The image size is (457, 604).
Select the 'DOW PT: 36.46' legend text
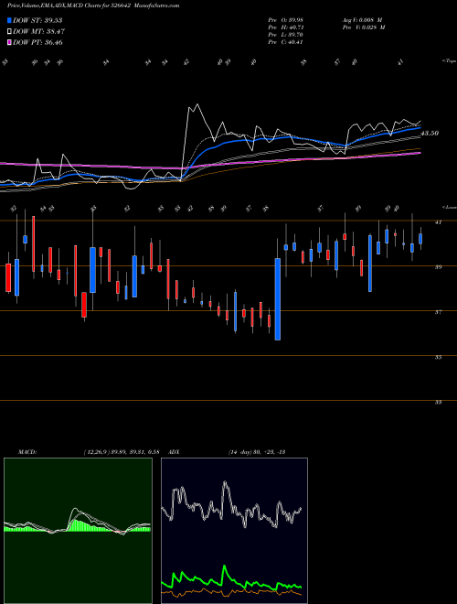point(37,43)
